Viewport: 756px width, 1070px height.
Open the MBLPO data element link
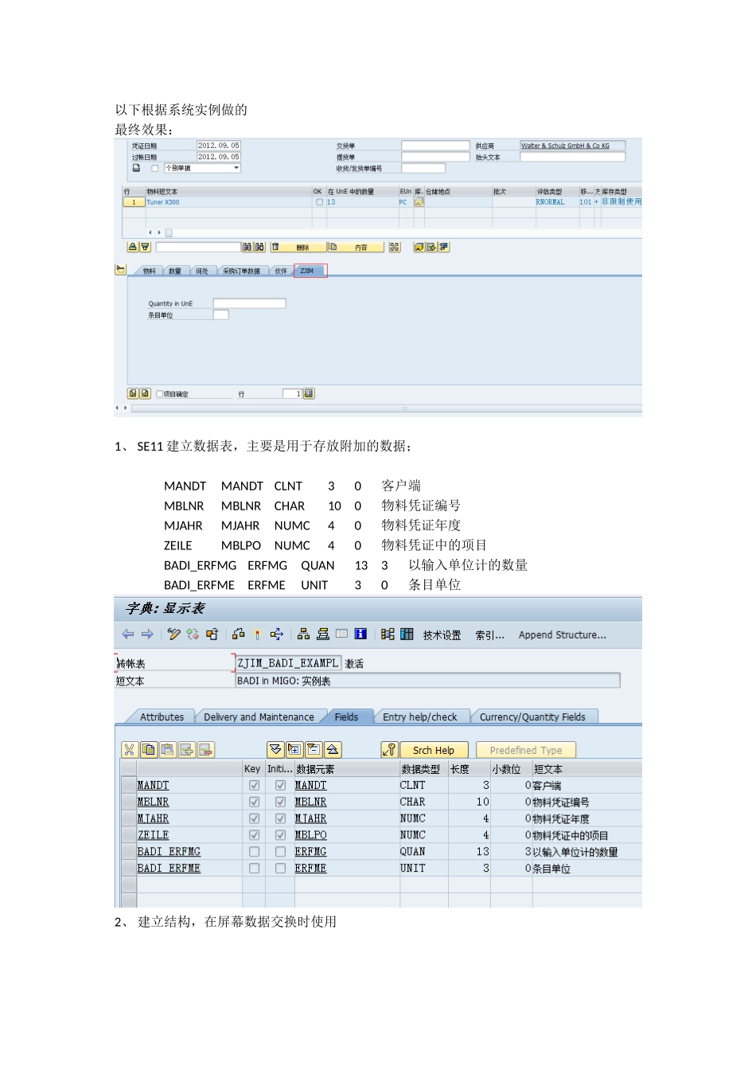[x=310, y=835]
